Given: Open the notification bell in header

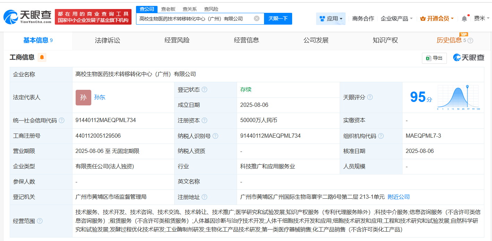Looking at the screenshot, I should (x=464, y=19).
